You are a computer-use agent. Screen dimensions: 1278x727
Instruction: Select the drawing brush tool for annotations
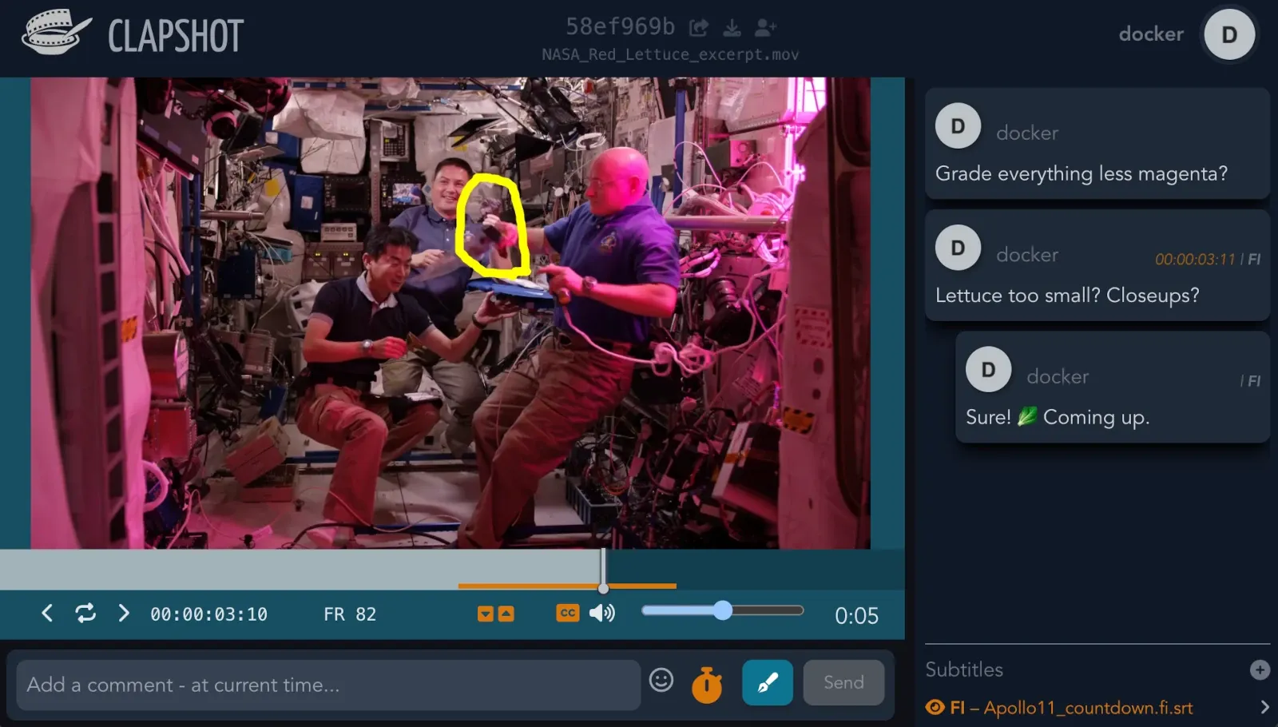pyautogui.click(x=767, y=682)
